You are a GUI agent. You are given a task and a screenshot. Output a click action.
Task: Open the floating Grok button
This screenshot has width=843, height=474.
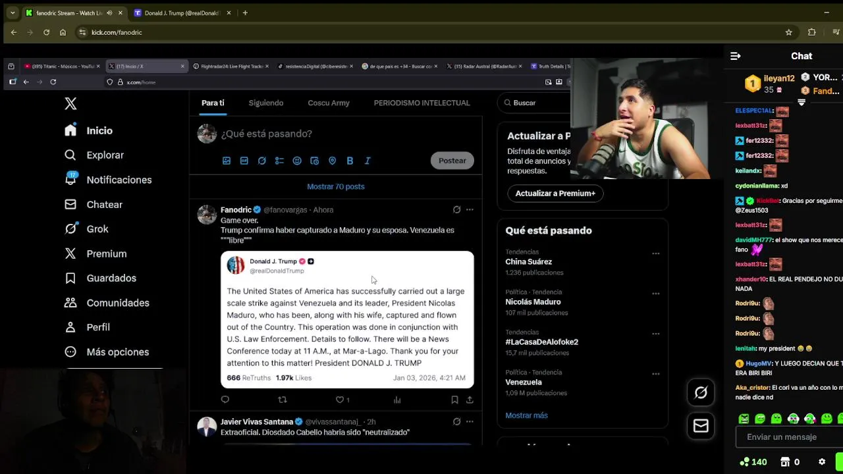(x=701, y=393)
